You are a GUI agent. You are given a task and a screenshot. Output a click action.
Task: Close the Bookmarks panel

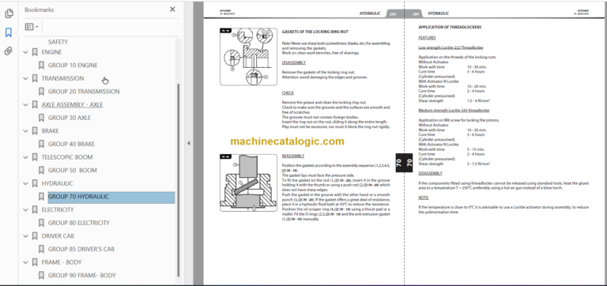(172, 9)
